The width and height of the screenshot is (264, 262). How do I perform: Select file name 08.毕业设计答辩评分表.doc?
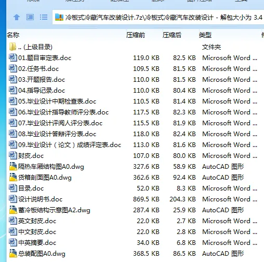(57, 134)
